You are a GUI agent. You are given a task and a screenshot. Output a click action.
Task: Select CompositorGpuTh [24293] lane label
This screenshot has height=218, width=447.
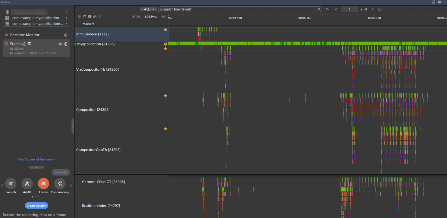98,150
